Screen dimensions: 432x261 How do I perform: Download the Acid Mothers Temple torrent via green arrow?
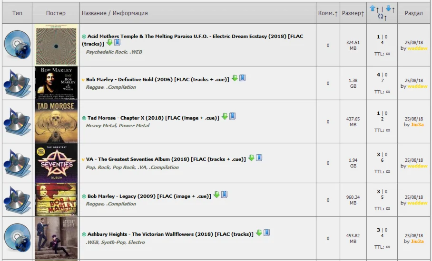tap(109, 43)
